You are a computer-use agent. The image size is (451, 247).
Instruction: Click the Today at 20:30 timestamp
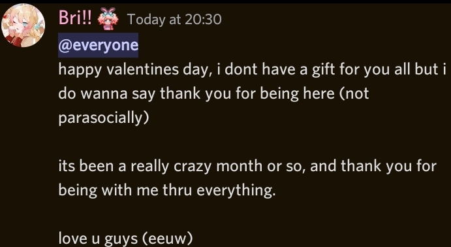coord(174,20)
